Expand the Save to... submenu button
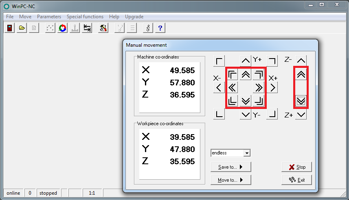 point(231,167)
